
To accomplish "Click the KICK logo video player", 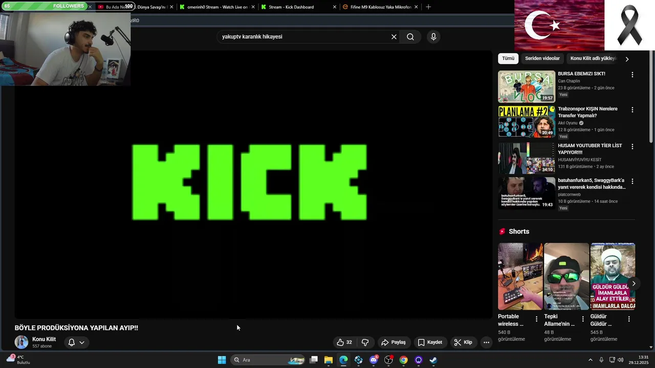I will [253, 184].
